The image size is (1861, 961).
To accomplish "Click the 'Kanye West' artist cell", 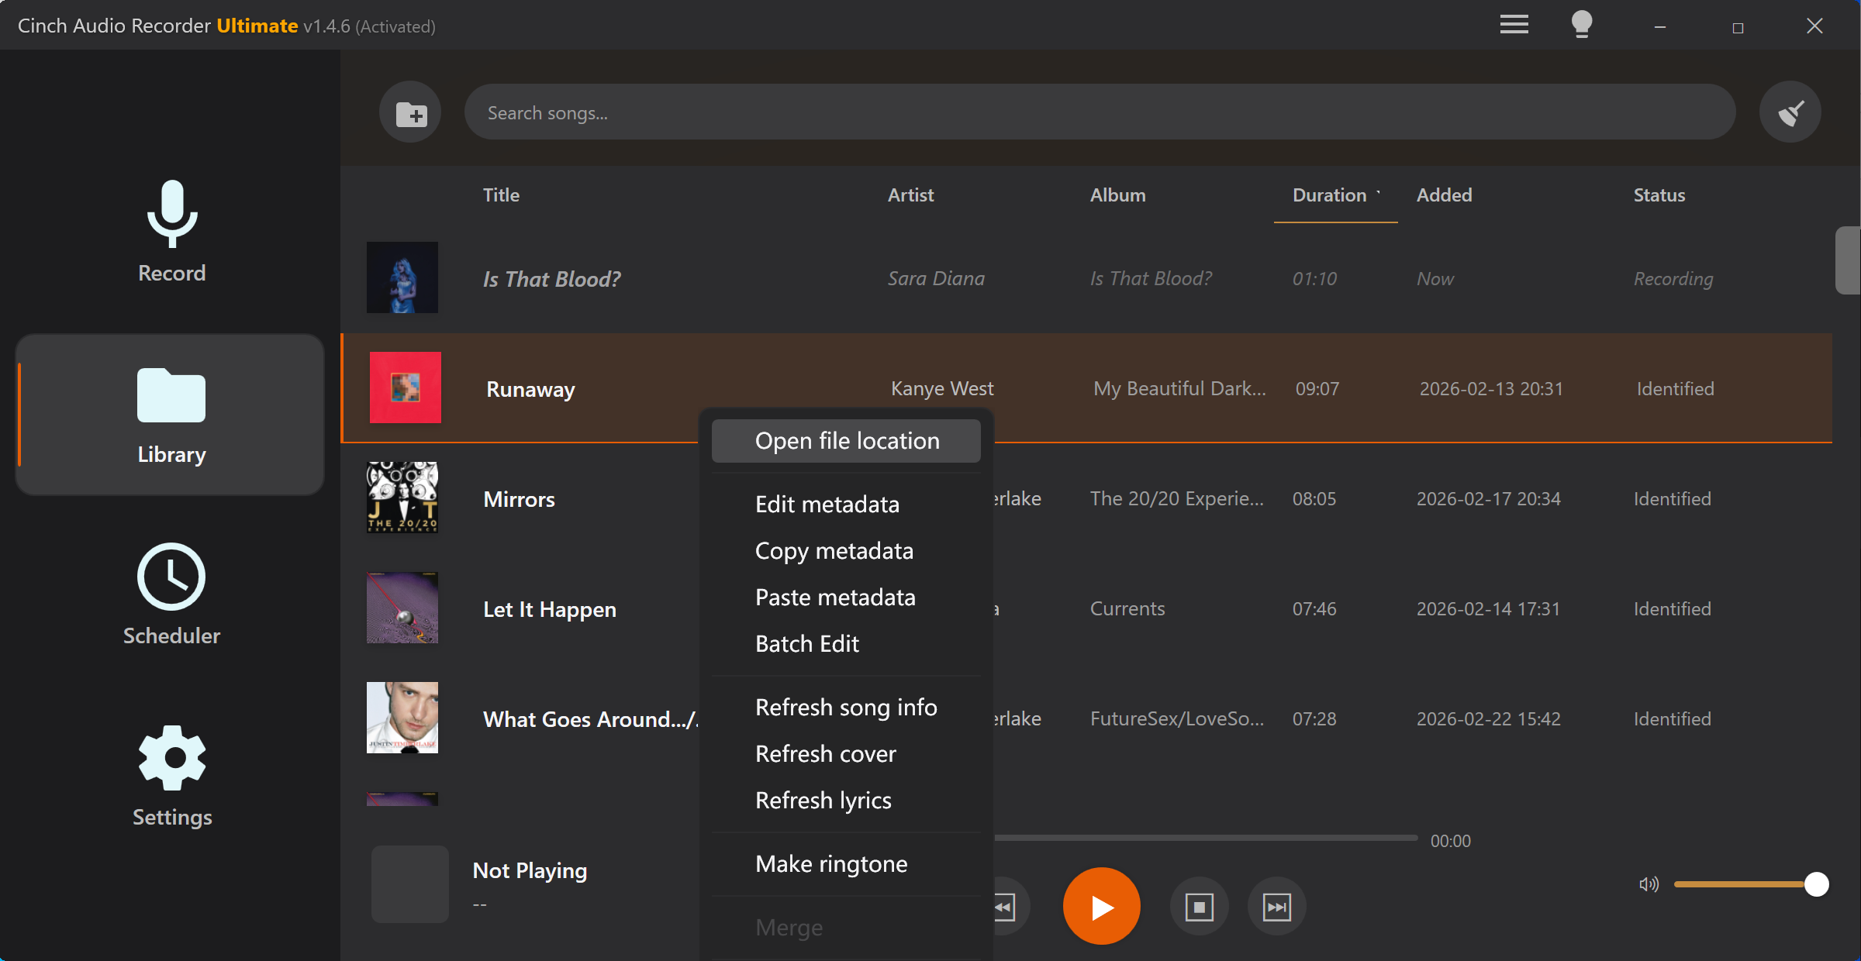I will [942, 388].
